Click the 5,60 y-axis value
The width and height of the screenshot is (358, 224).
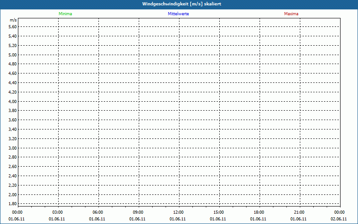point(13,27)
